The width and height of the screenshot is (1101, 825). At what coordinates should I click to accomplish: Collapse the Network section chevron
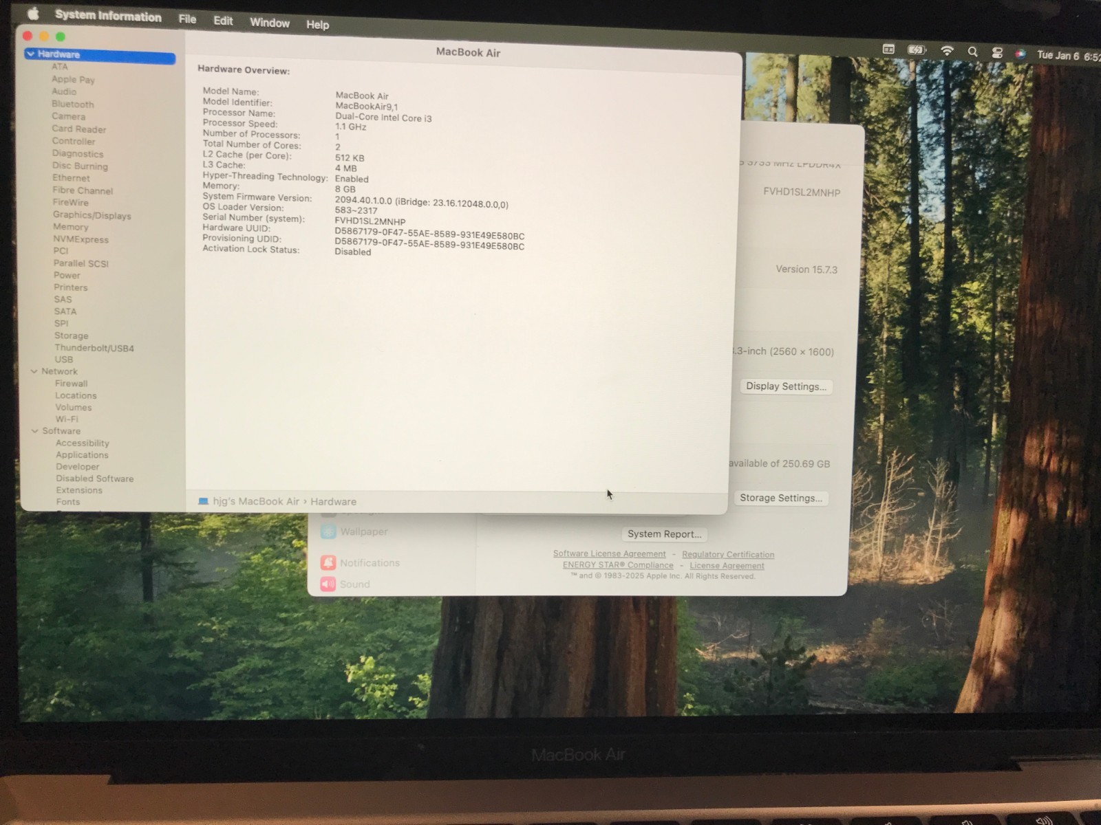[34, 371]
